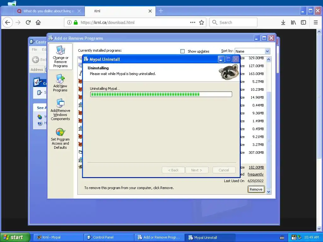Open Set Program Access and Defaults
Image resolution: width=323 pixels, height=242 pixels.
tap(60, 138)
